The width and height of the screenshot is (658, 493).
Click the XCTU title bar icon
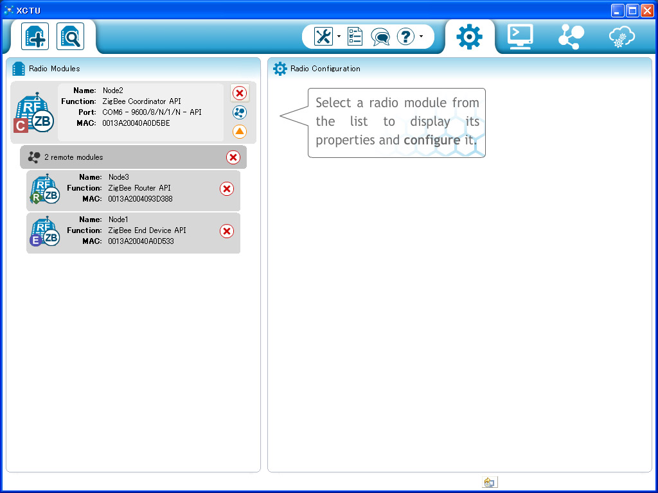coord(9,10)
